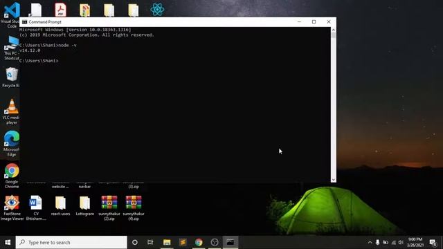Screen dimensions: 443x249
Task: Open the Lottogram folder
Action: [84, 205]
